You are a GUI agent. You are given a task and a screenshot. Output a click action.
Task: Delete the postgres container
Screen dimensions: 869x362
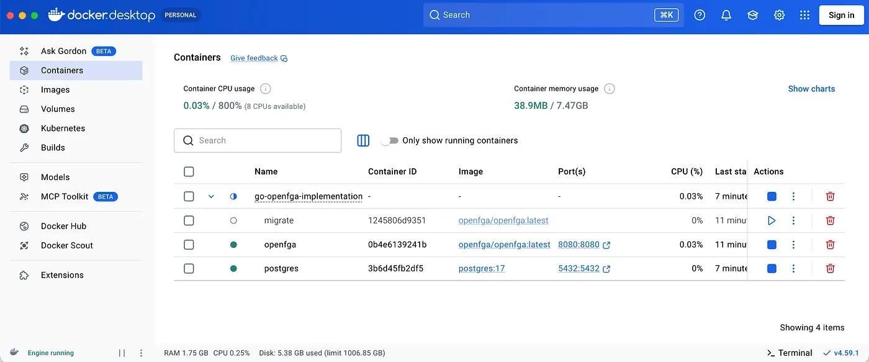pyautogui.click(x=831, y=268)
